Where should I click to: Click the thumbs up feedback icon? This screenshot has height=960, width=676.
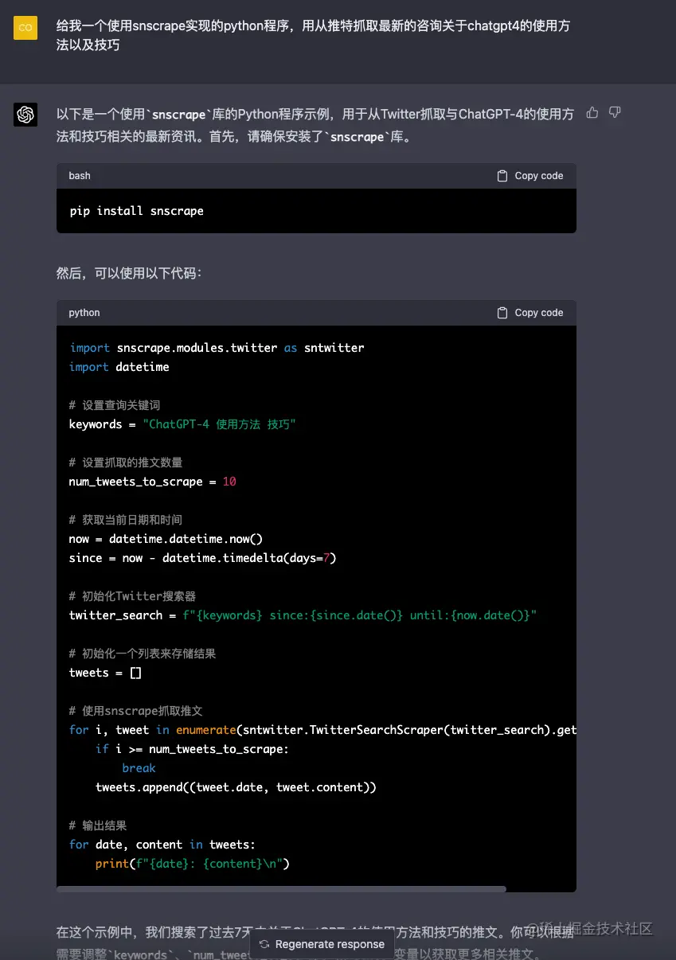click(x=592, y=113)
